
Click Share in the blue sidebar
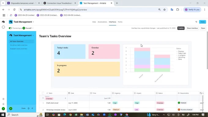point(23,108)
